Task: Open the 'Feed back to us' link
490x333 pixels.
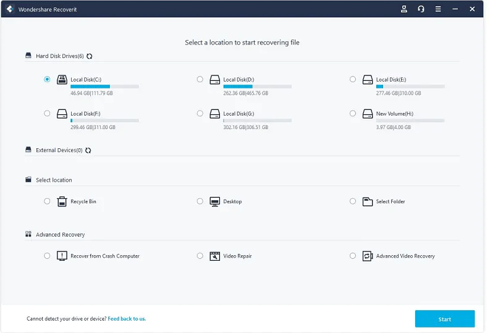Action: tap(127, 319)
